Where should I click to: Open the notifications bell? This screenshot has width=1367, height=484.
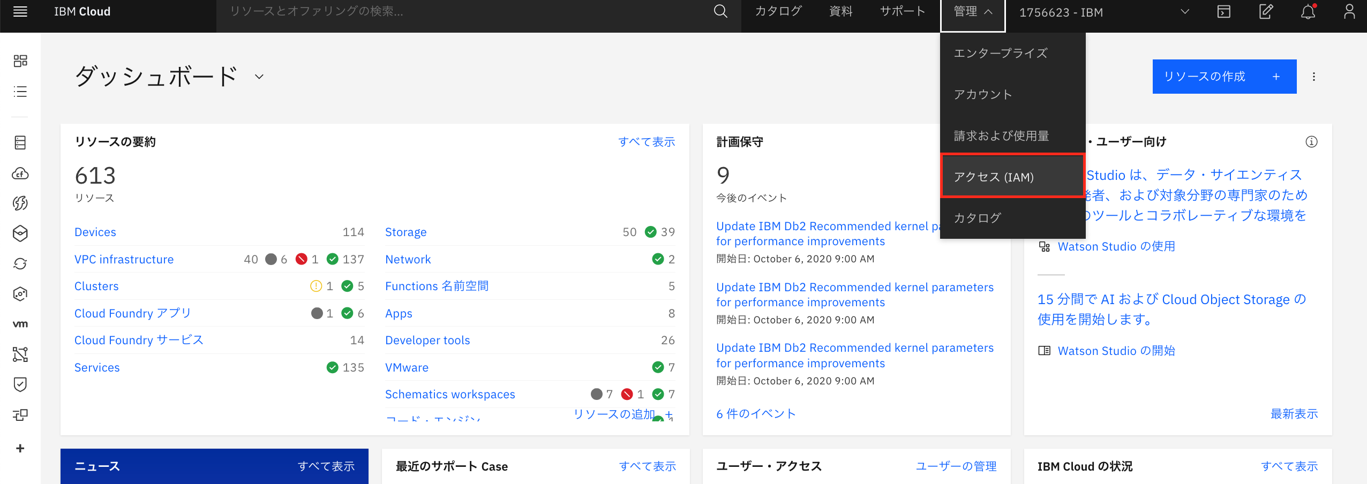(1308, 12)
